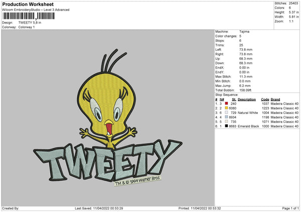
Task: Click the Width value 5.81 in
Action: pyautogui.click(x=293, y=17)
